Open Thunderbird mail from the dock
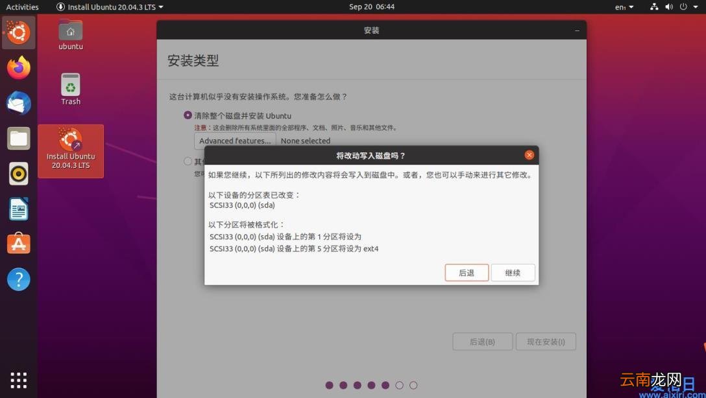706x398 pixels. pos(18,103)
